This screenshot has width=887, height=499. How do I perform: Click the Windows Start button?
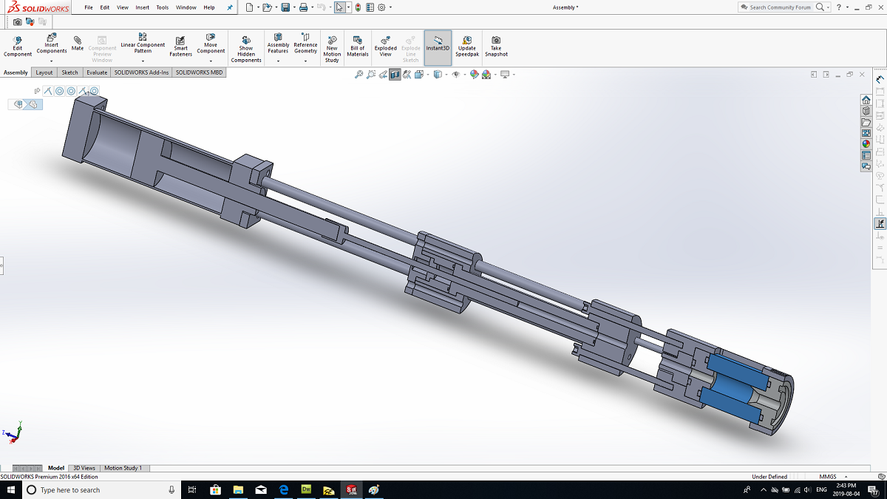tap(10, 490)
